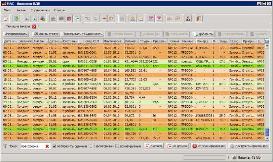
Task: Enable the 'с заготовками' checkbox
Action: pyautogui.click(x=90, y=146)
